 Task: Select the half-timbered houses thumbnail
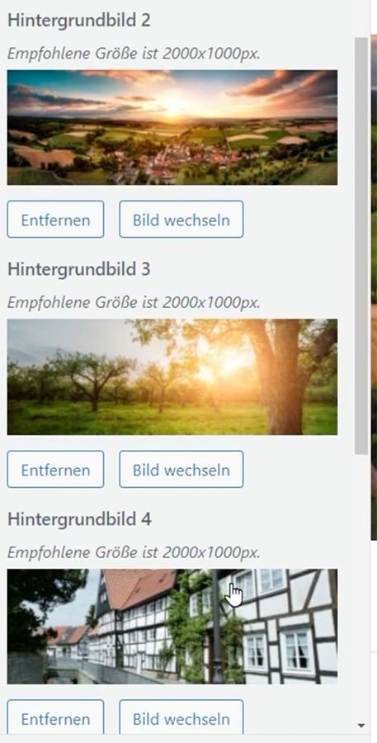coord(172,626)
